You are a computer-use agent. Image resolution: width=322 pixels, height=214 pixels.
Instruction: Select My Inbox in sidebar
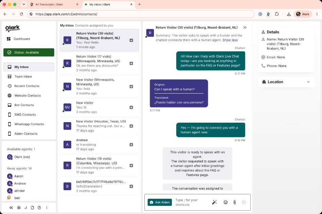click(x=29, y=67)
